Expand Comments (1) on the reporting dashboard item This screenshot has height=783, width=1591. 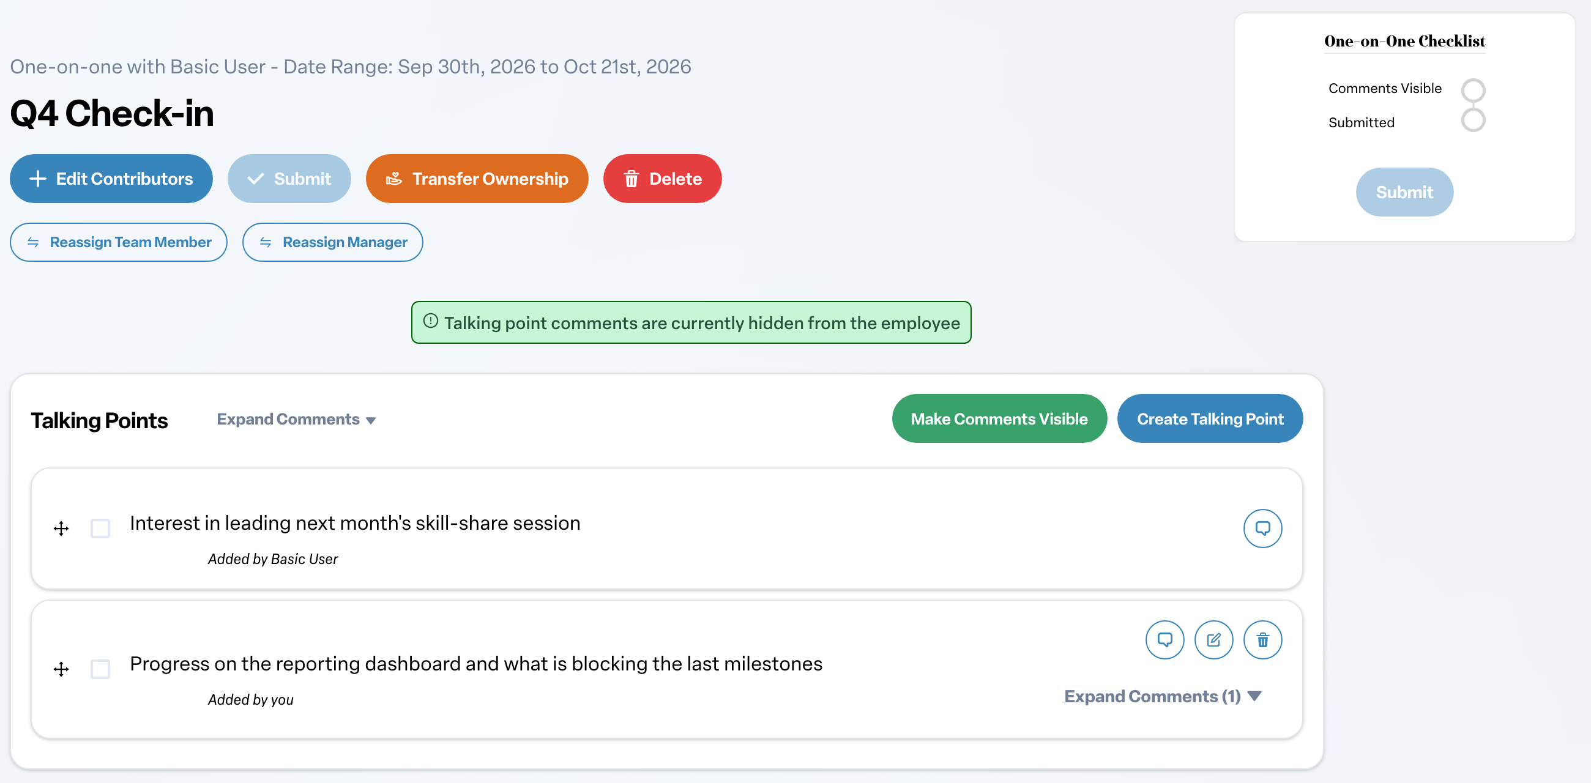tap(1163, 696)
